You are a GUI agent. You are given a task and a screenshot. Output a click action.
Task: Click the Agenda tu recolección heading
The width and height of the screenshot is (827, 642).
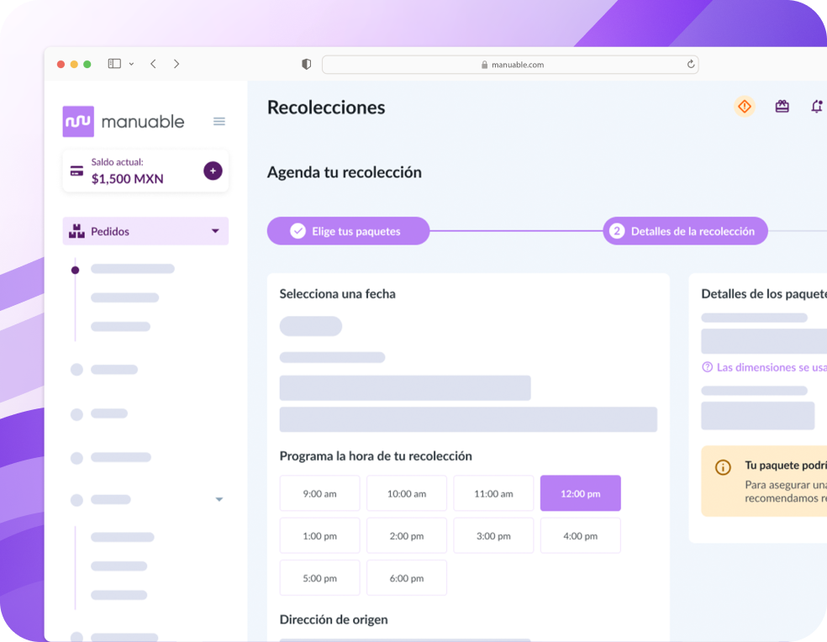tap(345, 172)
